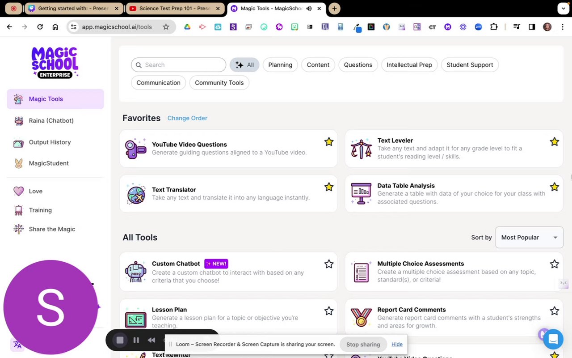Image resolution: width=572 pixels, height=358 pixels.
Task: Favorite the Report Card Comments star
Action: (555, 311)
